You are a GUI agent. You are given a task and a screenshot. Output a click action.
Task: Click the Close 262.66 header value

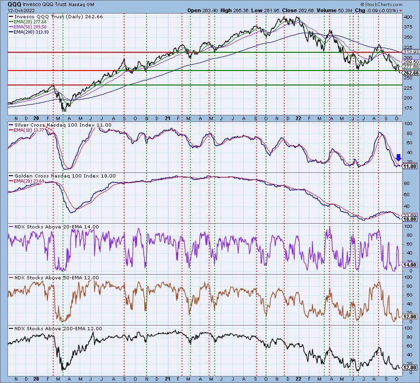point(298,10)
